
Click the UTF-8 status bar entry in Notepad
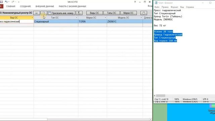tap(205, 99)
